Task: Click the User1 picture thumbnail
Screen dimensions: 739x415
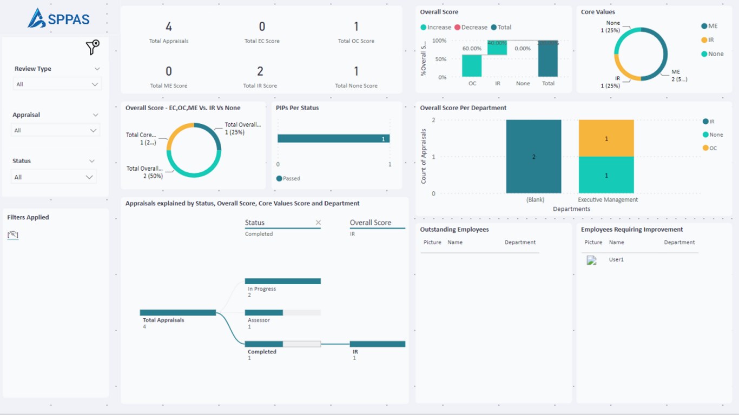Action: [592, 260]
